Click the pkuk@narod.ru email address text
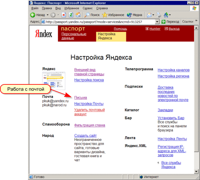This screenshot has height=180, width=200. tap(54, 105)
